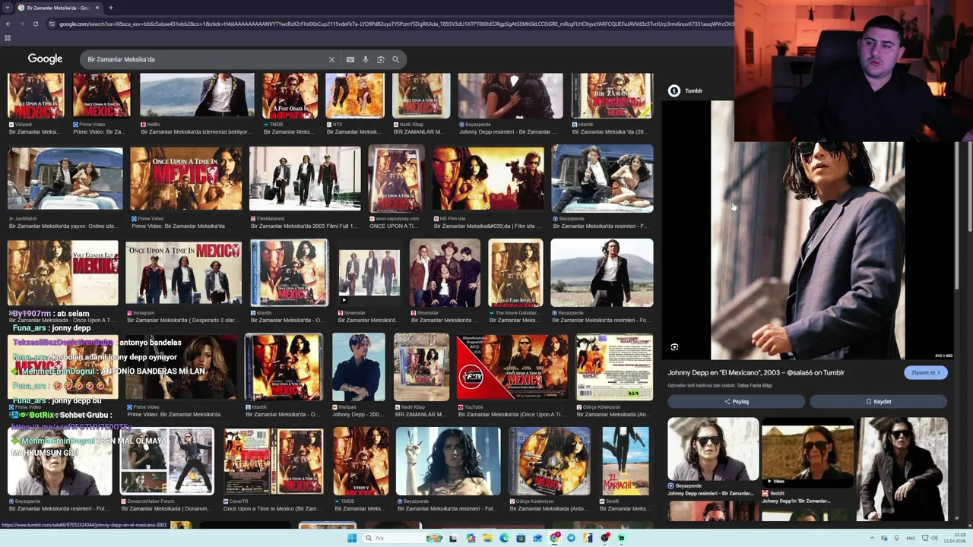Open the system tray microphone indicator
Image resolution: width=973 pixels, height=547 pixels.
[x=896, y=538]
